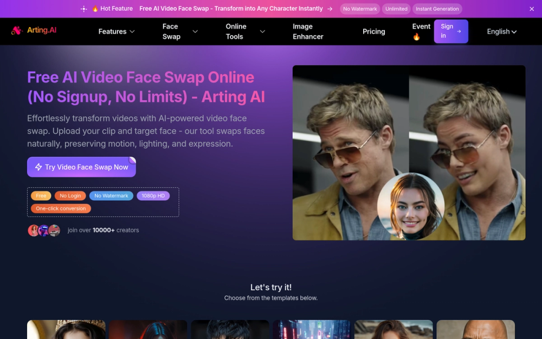542x339 pixels.
Task: Click the lightning bolt icon on Try button
Action: coord(38,167)
